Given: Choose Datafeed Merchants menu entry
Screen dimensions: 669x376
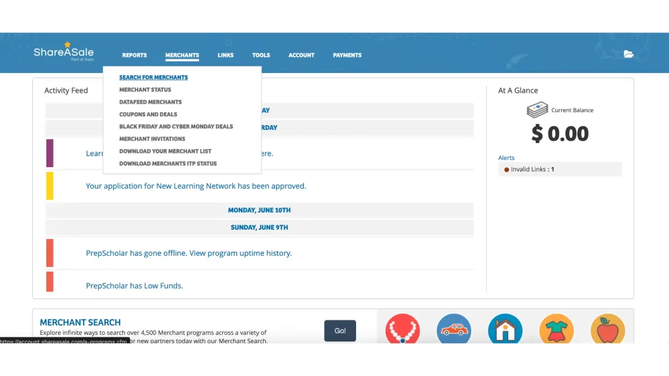Looking at the screenshot, I should 151,102.
